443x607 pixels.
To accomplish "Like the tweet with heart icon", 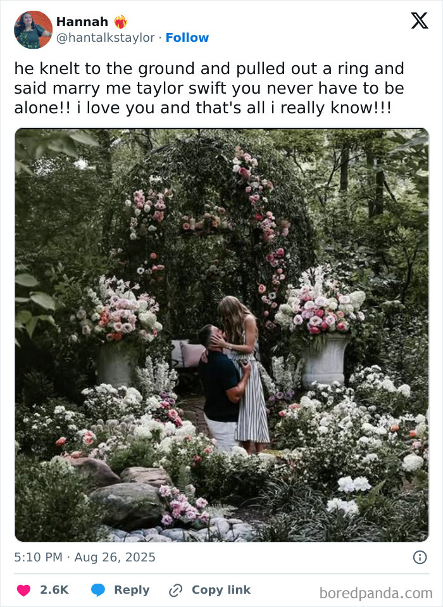I will coord(23,590).
